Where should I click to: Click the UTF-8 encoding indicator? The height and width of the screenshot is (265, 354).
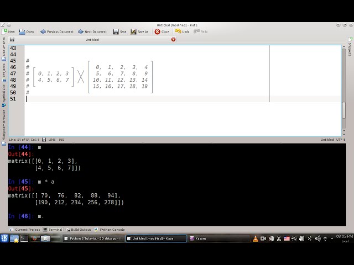341,140
